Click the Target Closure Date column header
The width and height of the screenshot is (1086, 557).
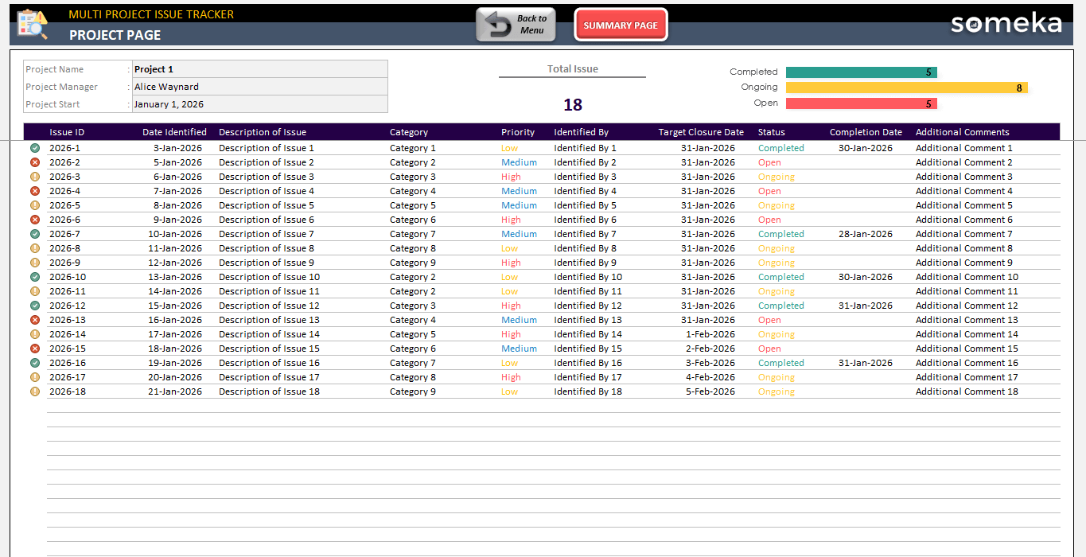tap(700, 132)
